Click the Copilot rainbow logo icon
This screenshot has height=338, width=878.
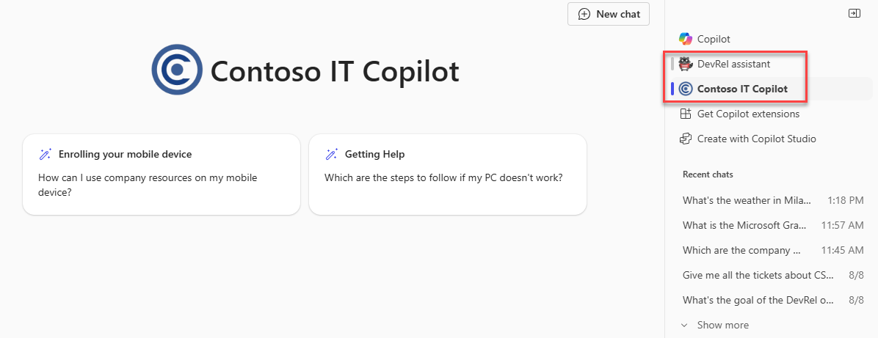pyautogui.click(x=686, y=39)
